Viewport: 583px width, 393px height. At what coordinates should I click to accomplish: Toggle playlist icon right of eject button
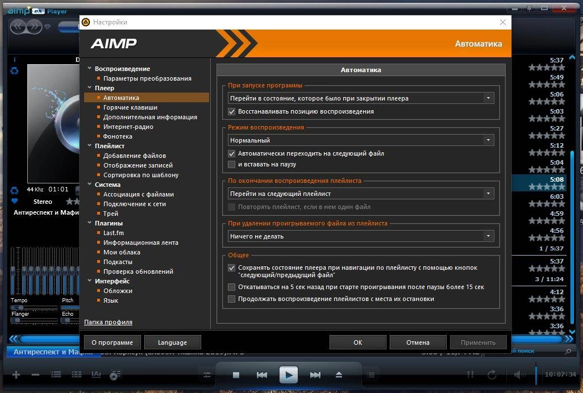tap(370, 375)
